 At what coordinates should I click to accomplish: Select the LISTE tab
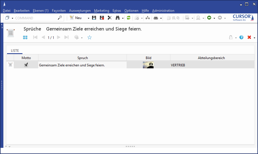[x=15, y=51]
